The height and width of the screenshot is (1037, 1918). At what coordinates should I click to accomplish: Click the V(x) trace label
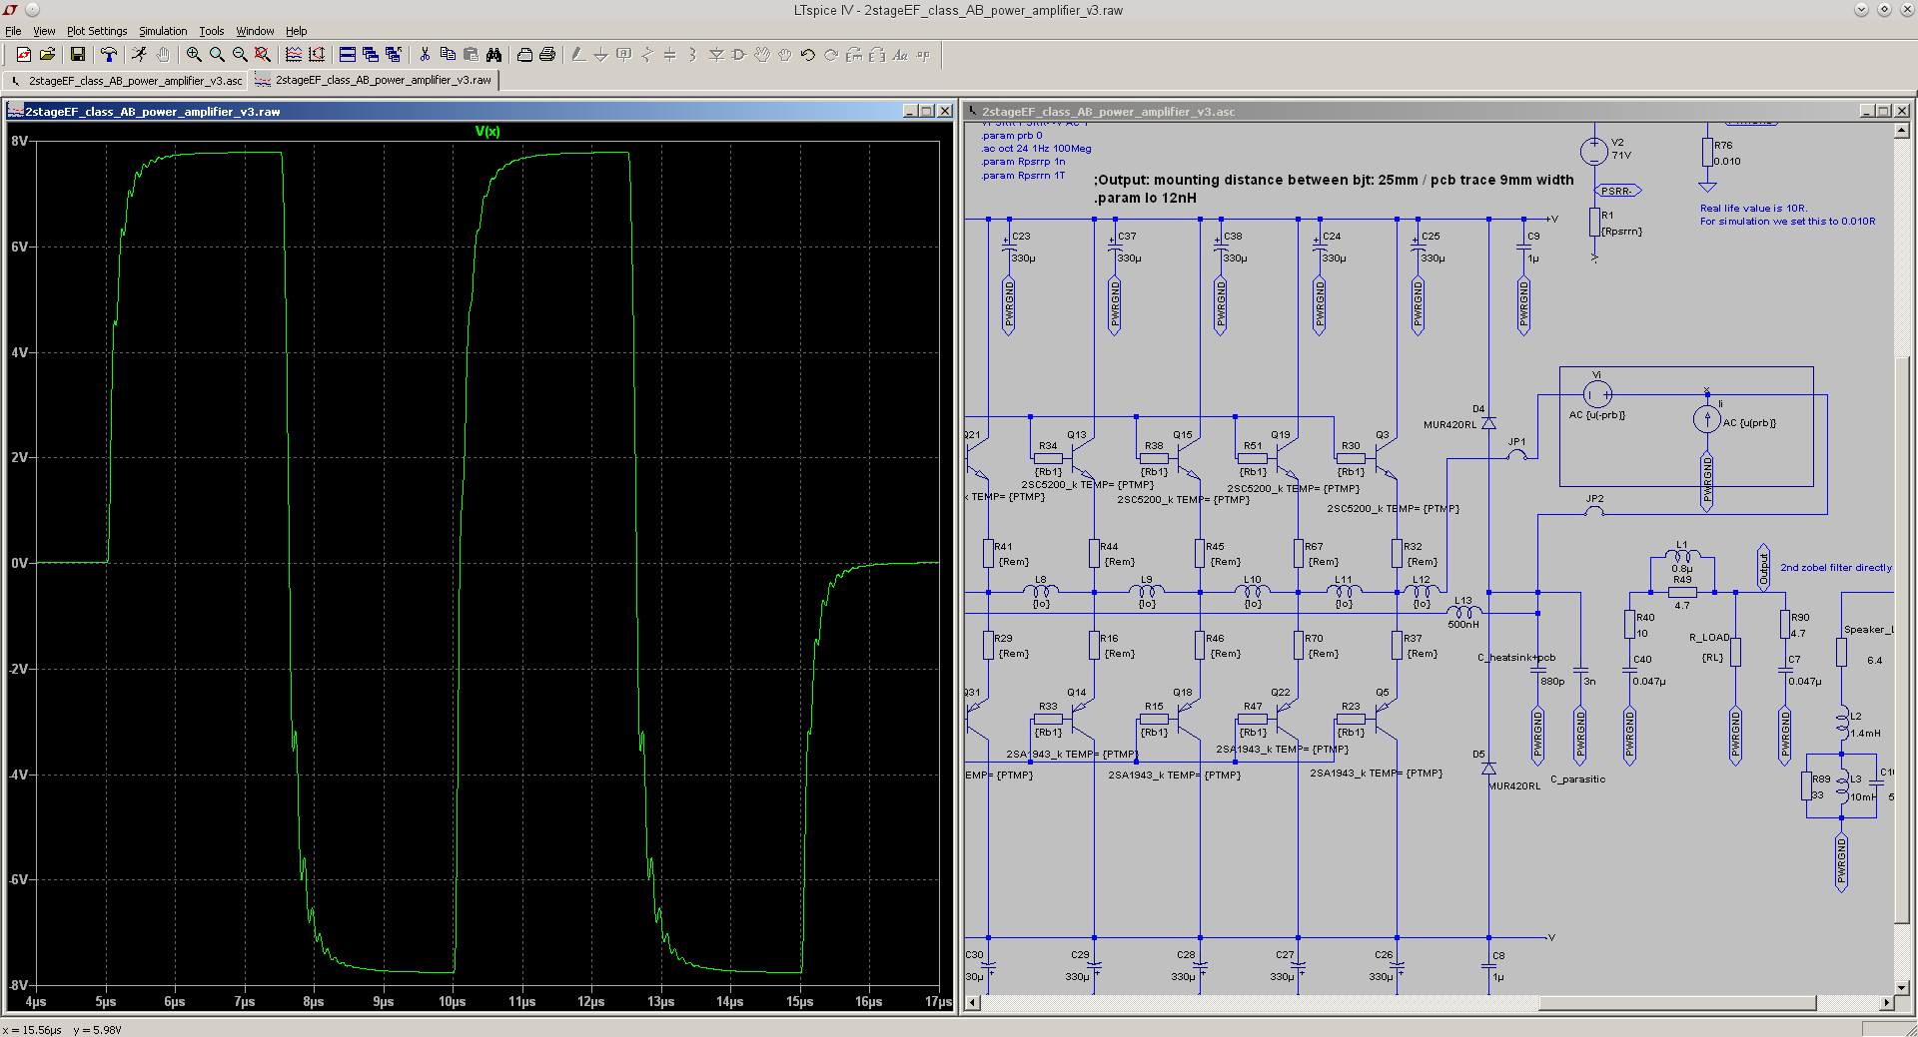[487, 132]
